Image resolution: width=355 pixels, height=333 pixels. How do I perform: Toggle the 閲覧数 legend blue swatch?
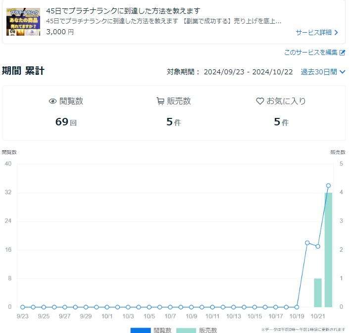point(140,330)
